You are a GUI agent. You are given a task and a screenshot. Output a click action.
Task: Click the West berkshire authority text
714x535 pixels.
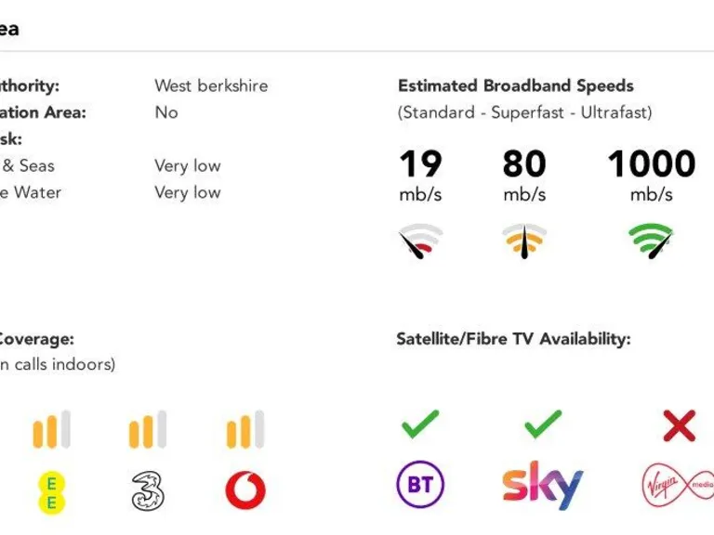pos(211,85)
